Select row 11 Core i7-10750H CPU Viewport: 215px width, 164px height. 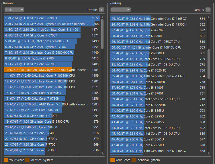[52, 76]
